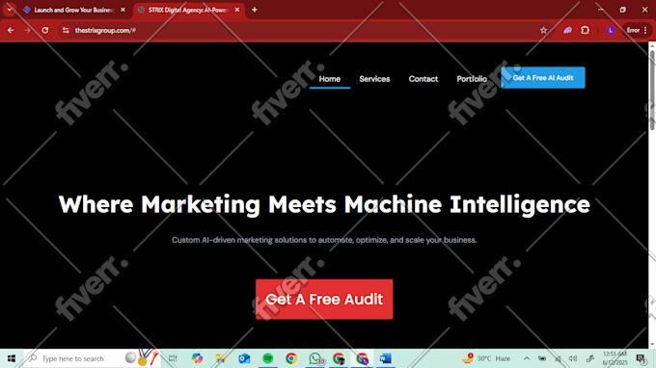Click the blue Get A Free AI Audit button
Image resolution: width=656 pixels, height=368 pixels.
[543, 78]
